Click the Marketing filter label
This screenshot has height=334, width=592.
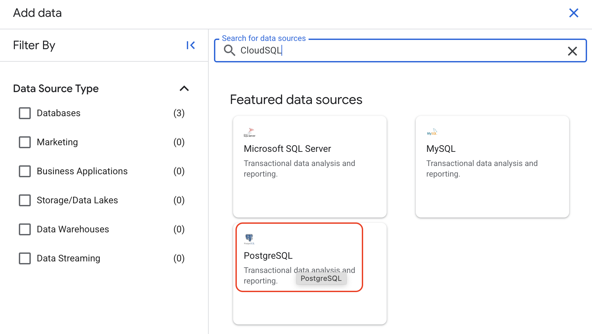[57, 142]
